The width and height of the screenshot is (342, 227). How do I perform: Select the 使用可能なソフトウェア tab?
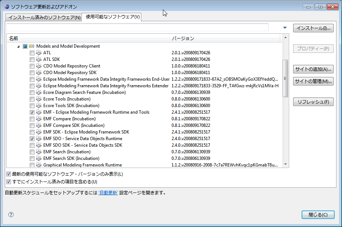tap(113, 17)
